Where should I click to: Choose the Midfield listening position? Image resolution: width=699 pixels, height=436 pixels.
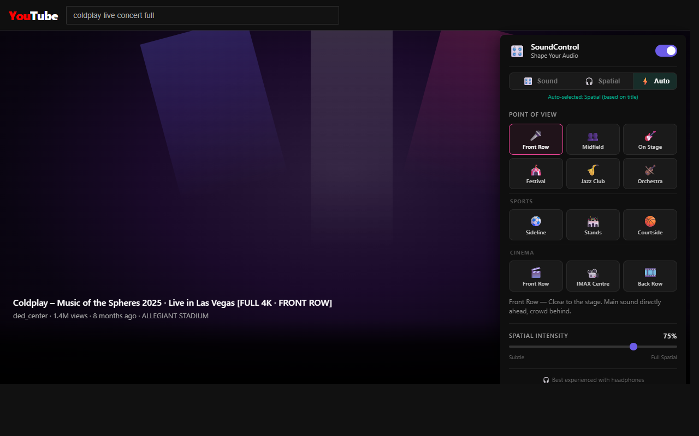[593, 139]
